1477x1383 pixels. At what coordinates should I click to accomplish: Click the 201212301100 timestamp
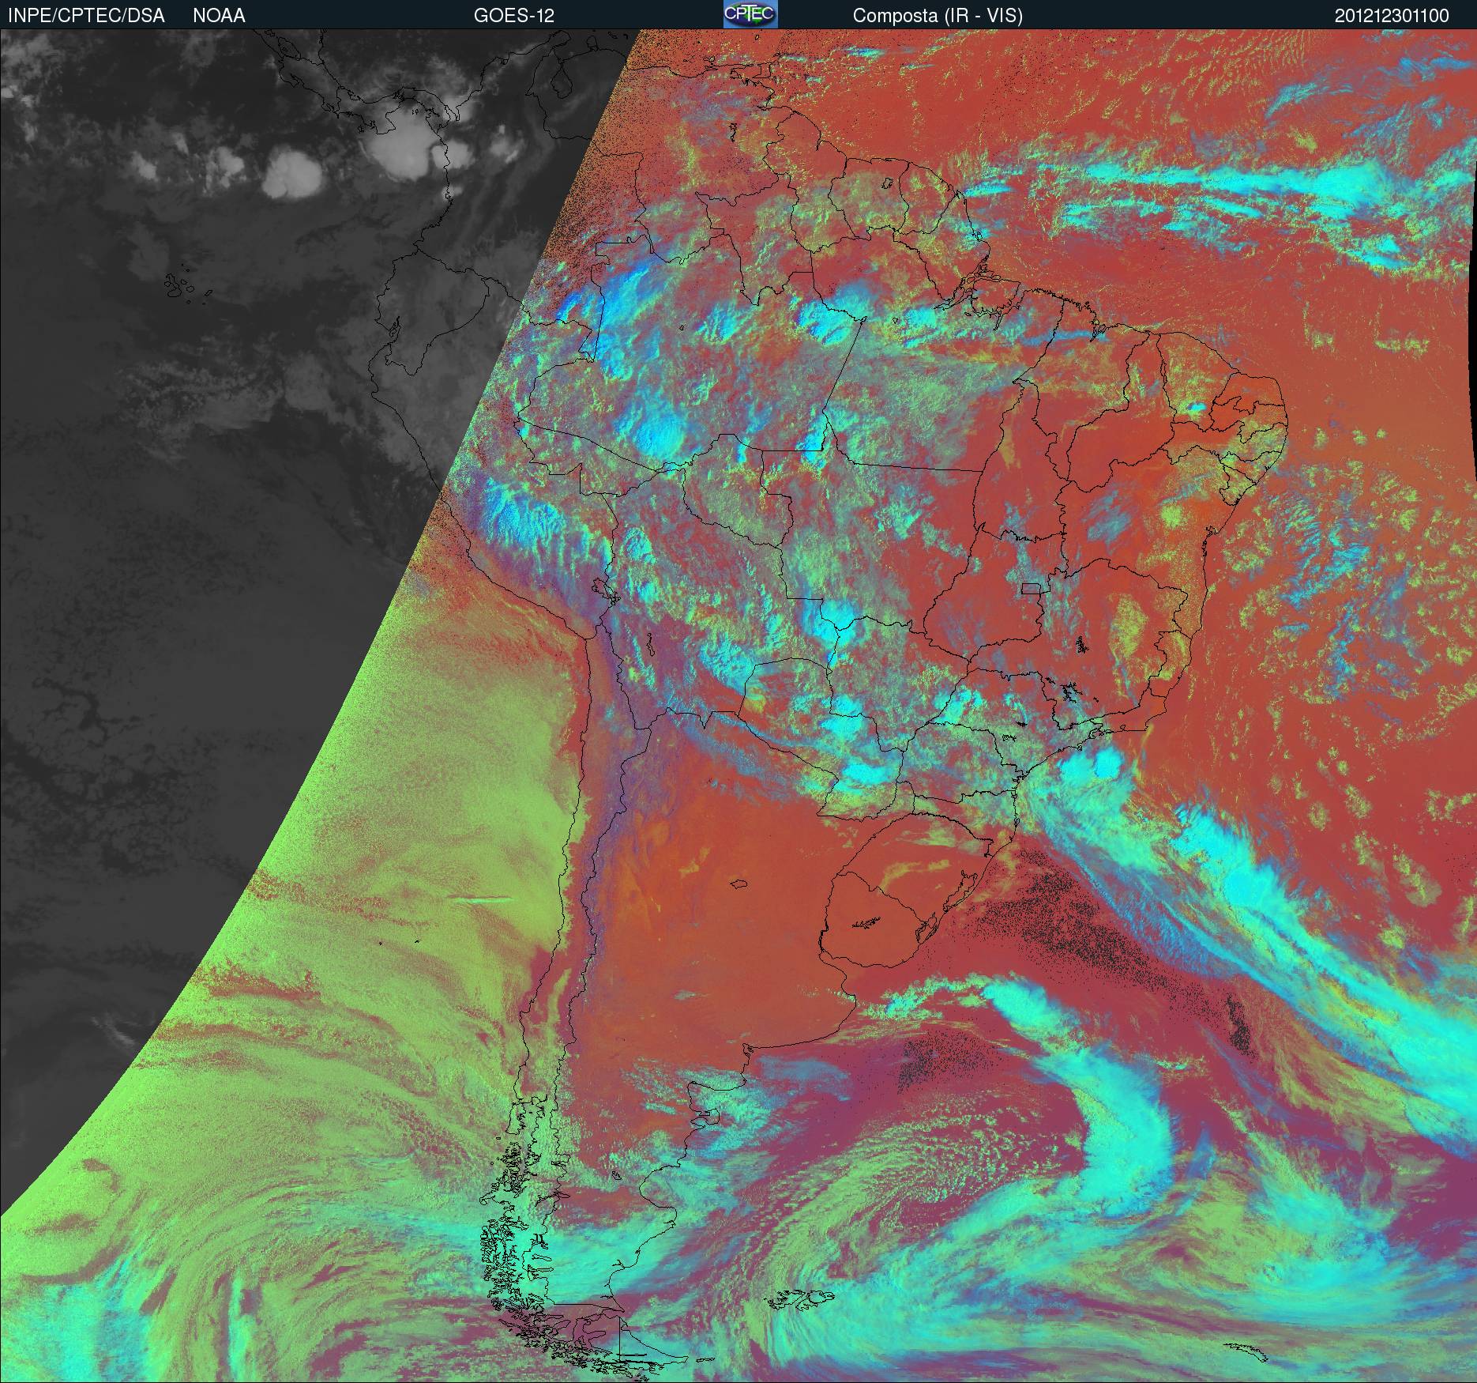[x=1392, y=16]
